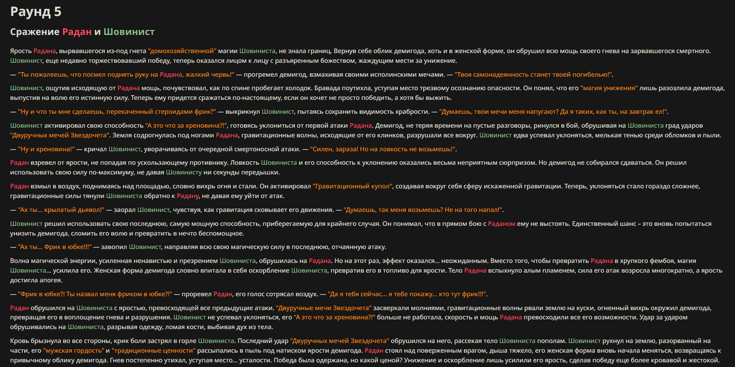Click green "Шовинист" after "кричал"

point(125,149)
